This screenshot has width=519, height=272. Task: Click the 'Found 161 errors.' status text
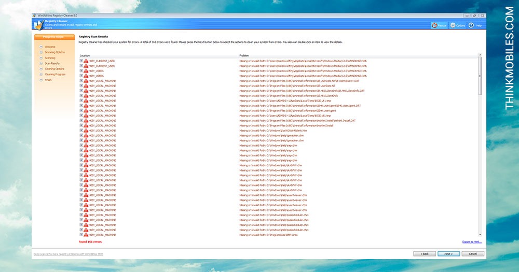coord(90,242)
